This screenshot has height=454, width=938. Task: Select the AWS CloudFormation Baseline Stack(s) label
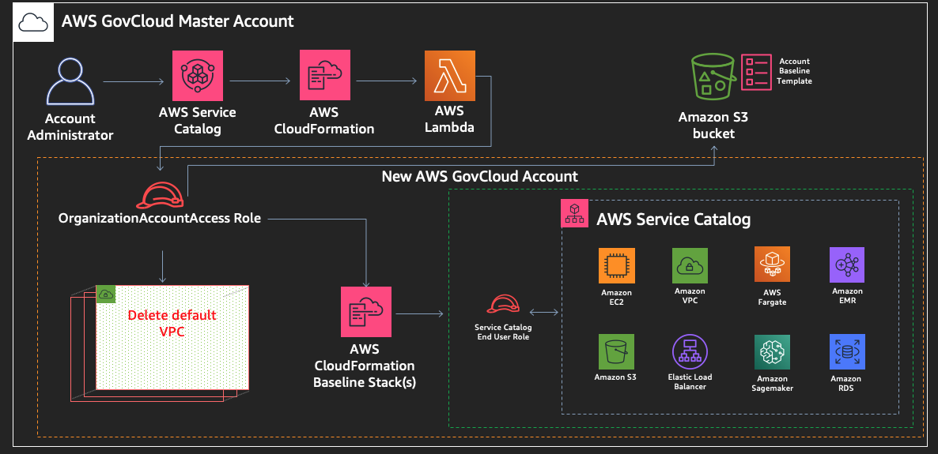pyautogui.click(x=365, y=366)
